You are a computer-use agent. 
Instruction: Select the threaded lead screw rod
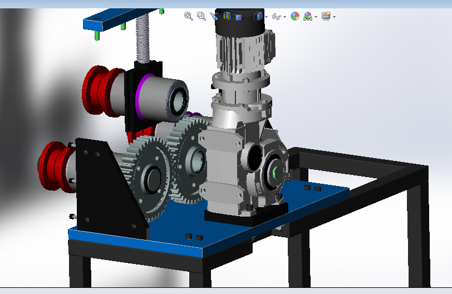pyautogui.click(x=143, y=39)
